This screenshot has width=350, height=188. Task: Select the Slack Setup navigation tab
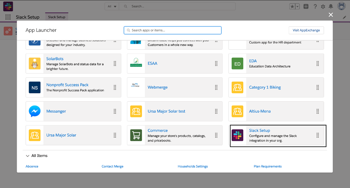point(57,17)
